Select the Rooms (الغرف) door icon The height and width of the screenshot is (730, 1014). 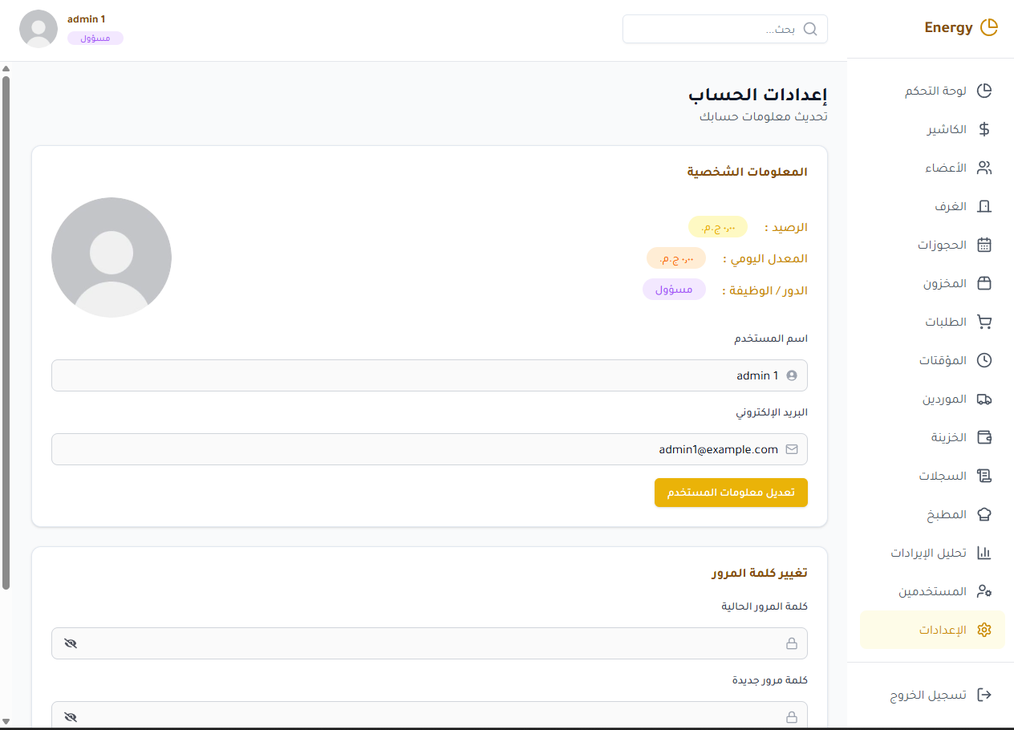(x=984, y=206)
